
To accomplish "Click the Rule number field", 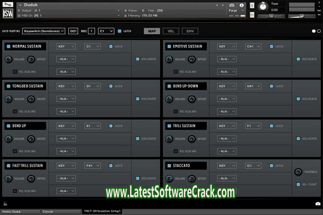I will [x=92, y=31].
